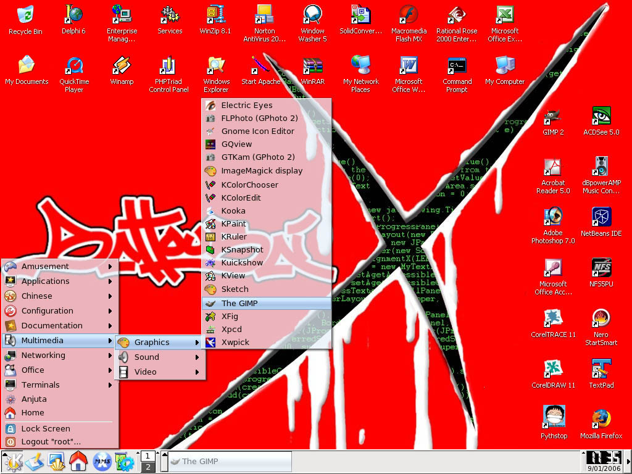Choose ImageMagick display menu entry
This screenshot has height=474, width=632.
pyautogui.click(x=267, y=170)
